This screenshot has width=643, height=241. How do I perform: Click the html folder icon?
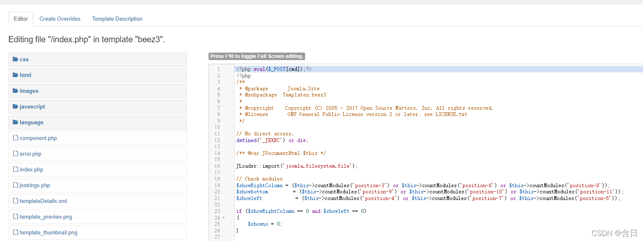coord(15,75)
